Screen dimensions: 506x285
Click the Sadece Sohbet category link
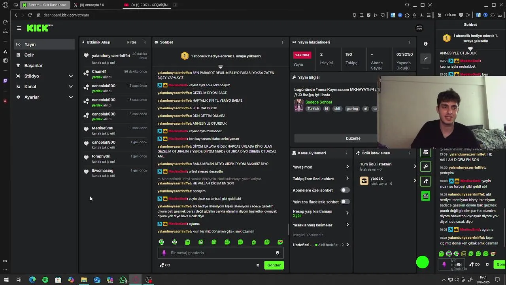click(x=319, y=102)
